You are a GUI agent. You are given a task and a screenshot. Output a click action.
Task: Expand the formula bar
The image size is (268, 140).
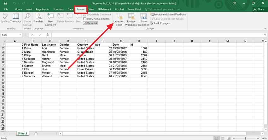tap(265, 35)
